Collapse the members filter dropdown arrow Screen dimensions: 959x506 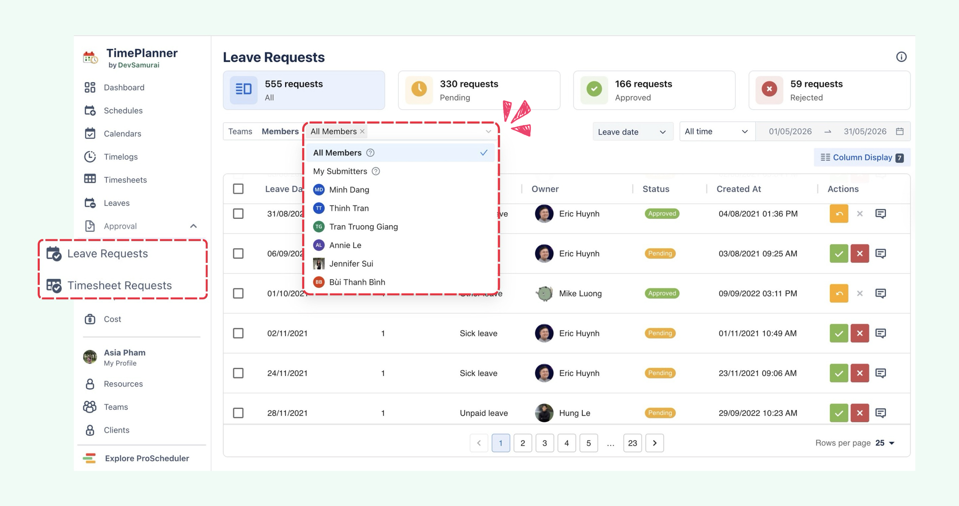click(x=488, y=131)
